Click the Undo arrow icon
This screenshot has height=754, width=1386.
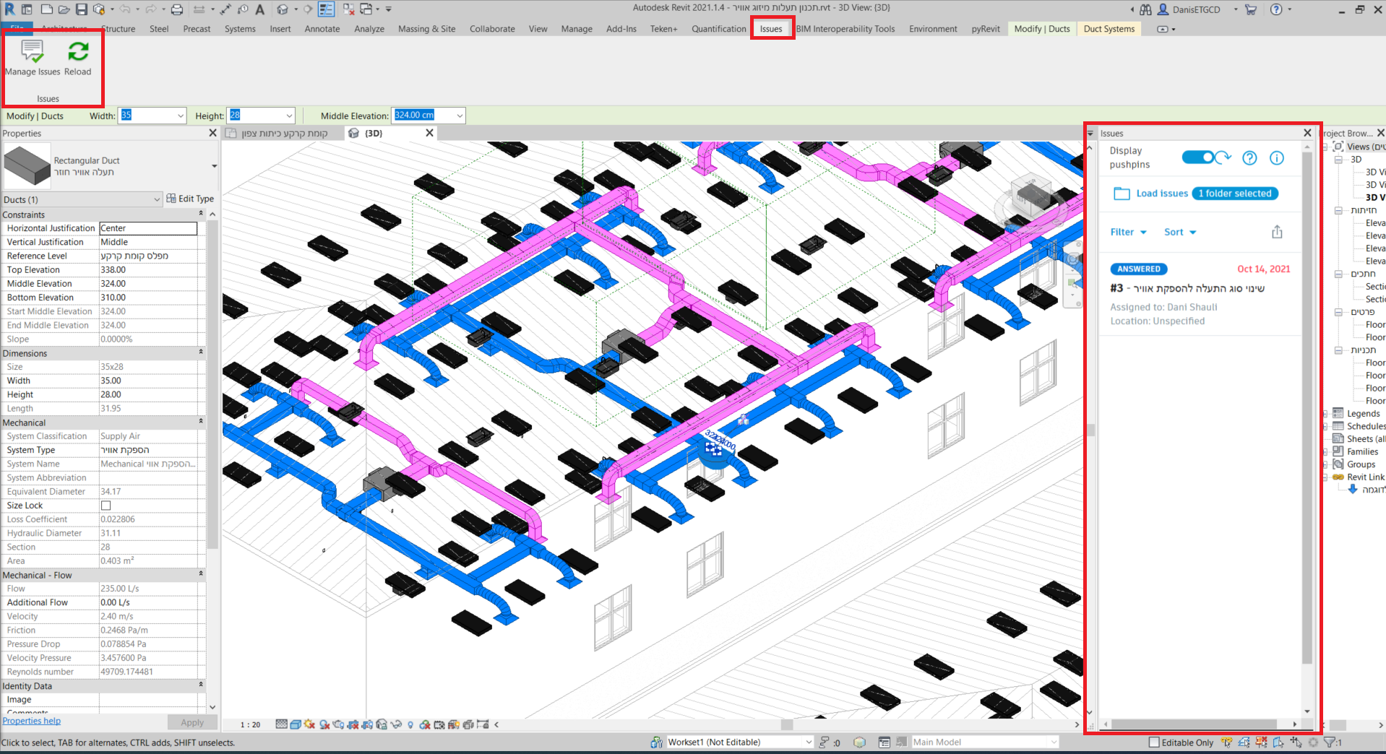pyautogui.click(x=125, y=9)
